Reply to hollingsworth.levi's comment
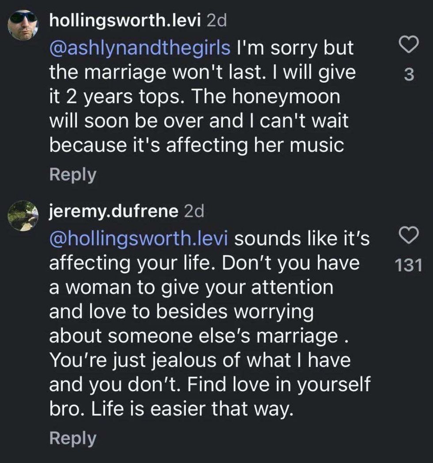433x463 pixels. pyautogui.click(x=72, y=175)
